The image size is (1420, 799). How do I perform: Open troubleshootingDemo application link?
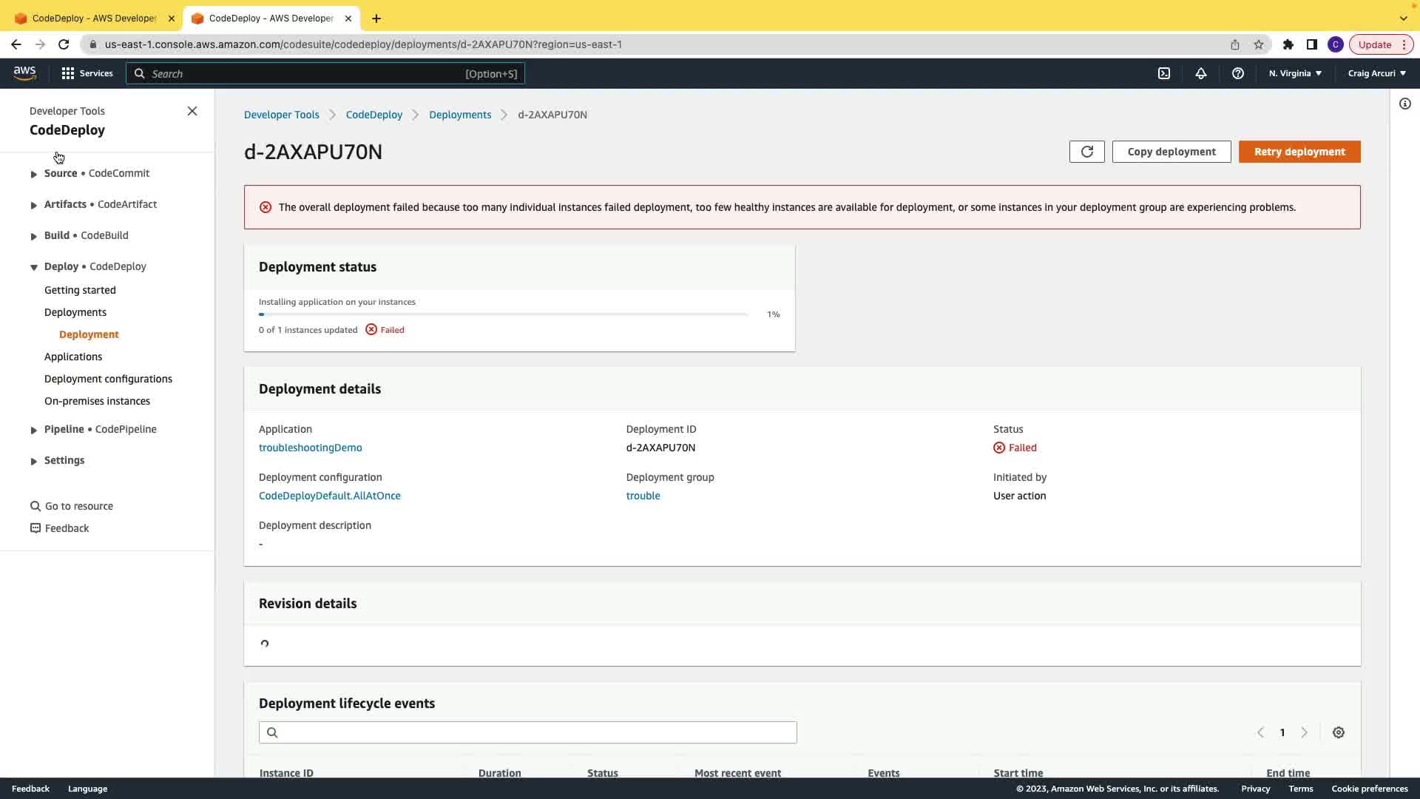click(x=310, y=448)
